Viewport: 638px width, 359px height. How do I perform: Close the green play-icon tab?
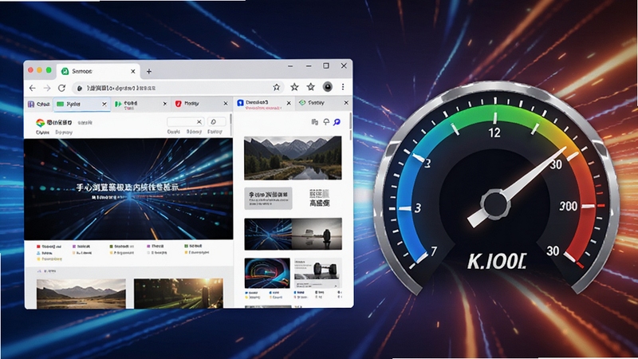point(165,104)
